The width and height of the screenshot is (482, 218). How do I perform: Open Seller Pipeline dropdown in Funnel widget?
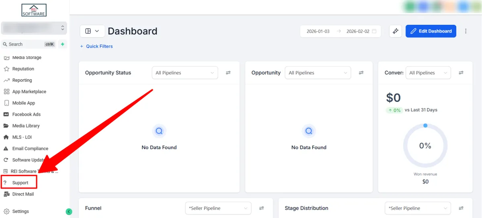point(218,208)
